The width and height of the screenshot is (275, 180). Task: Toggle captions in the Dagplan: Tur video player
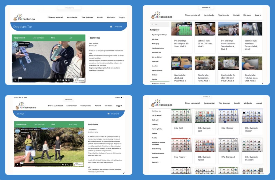pyautogui.click(x=60, y=80)
